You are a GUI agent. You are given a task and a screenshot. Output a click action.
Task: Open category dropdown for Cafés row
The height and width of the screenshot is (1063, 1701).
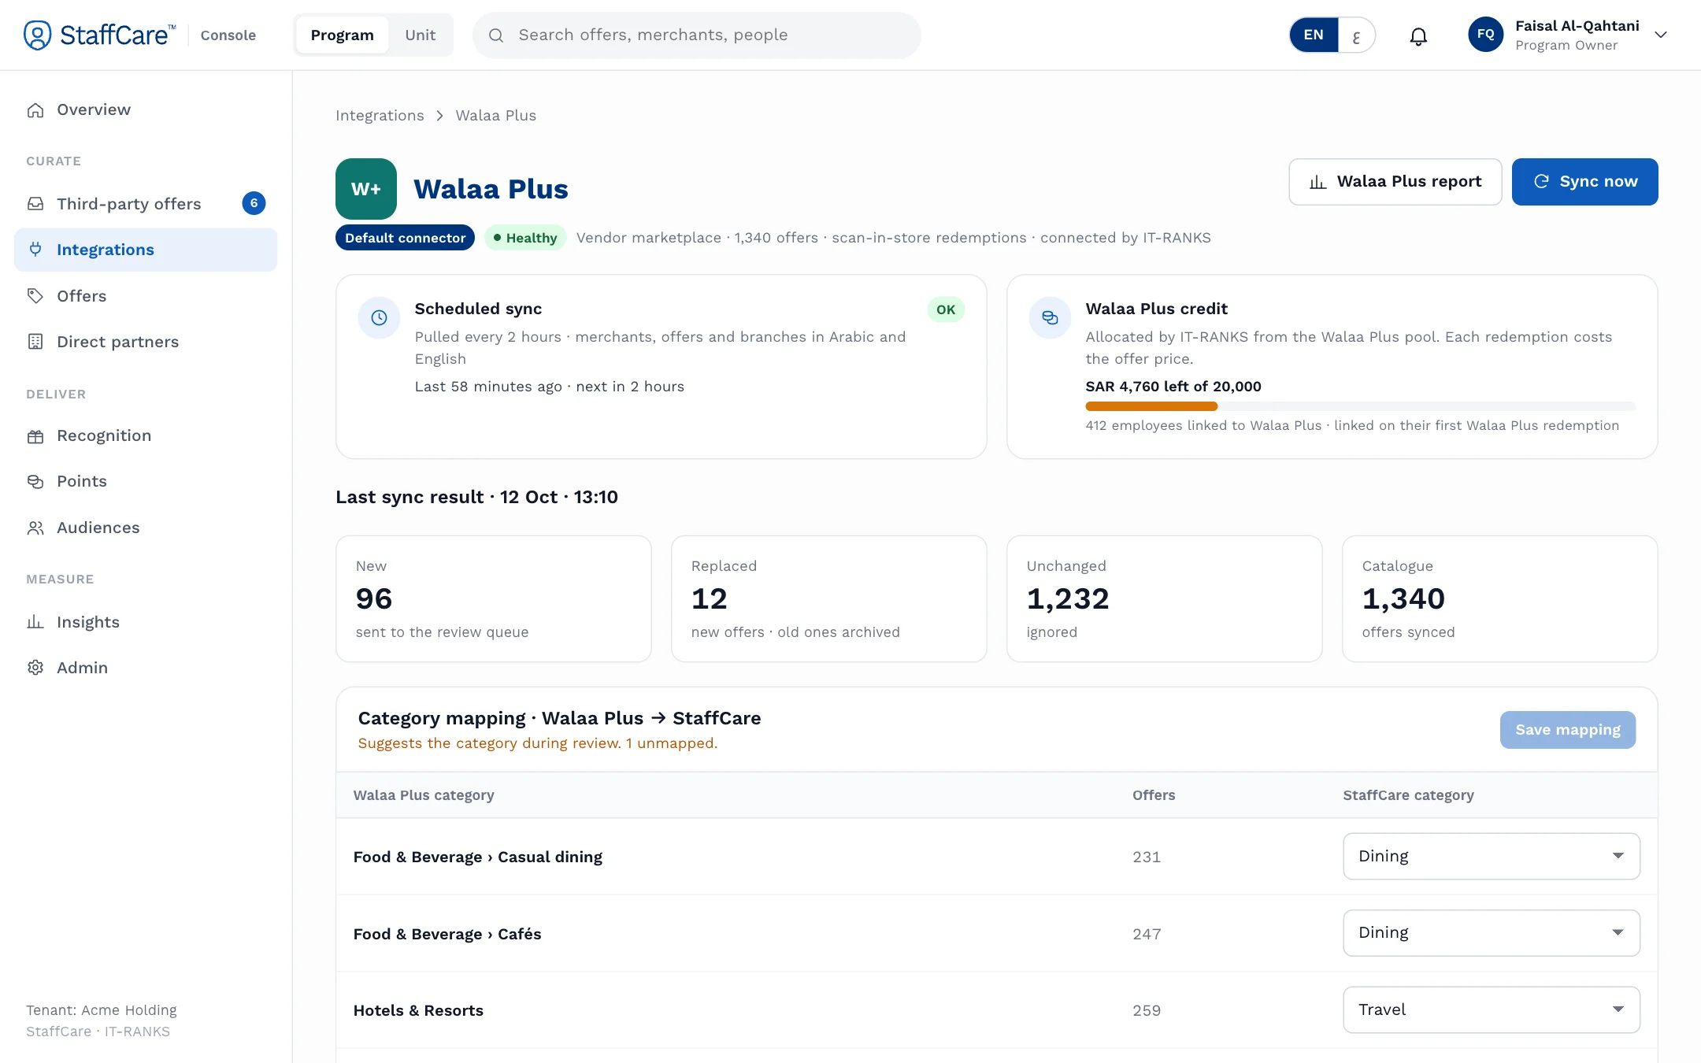1492,932
